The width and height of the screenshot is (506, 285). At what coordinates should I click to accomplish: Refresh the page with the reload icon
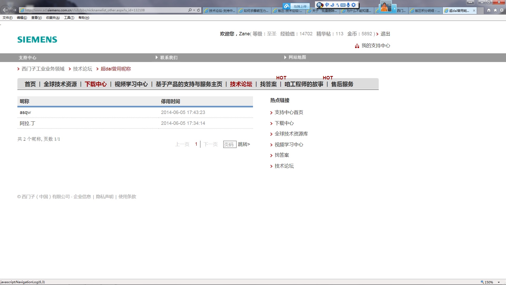point(198,10)
